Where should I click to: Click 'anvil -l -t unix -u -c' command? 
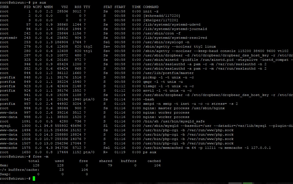[x=167, y=90]
